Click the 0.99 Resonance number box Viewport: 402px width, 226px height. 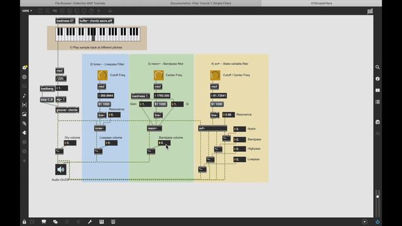(x=229, y=115)
